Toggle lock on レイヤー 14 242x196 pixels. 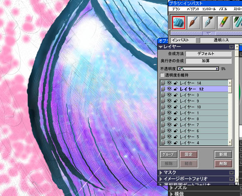pyautogui.click(x=176, y=83)
